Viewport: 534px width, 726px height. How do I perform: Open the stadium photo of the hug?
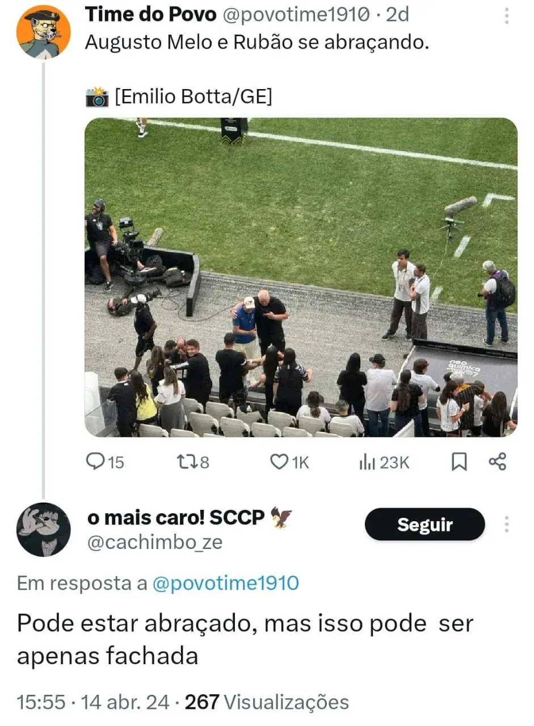pos(301,277)
